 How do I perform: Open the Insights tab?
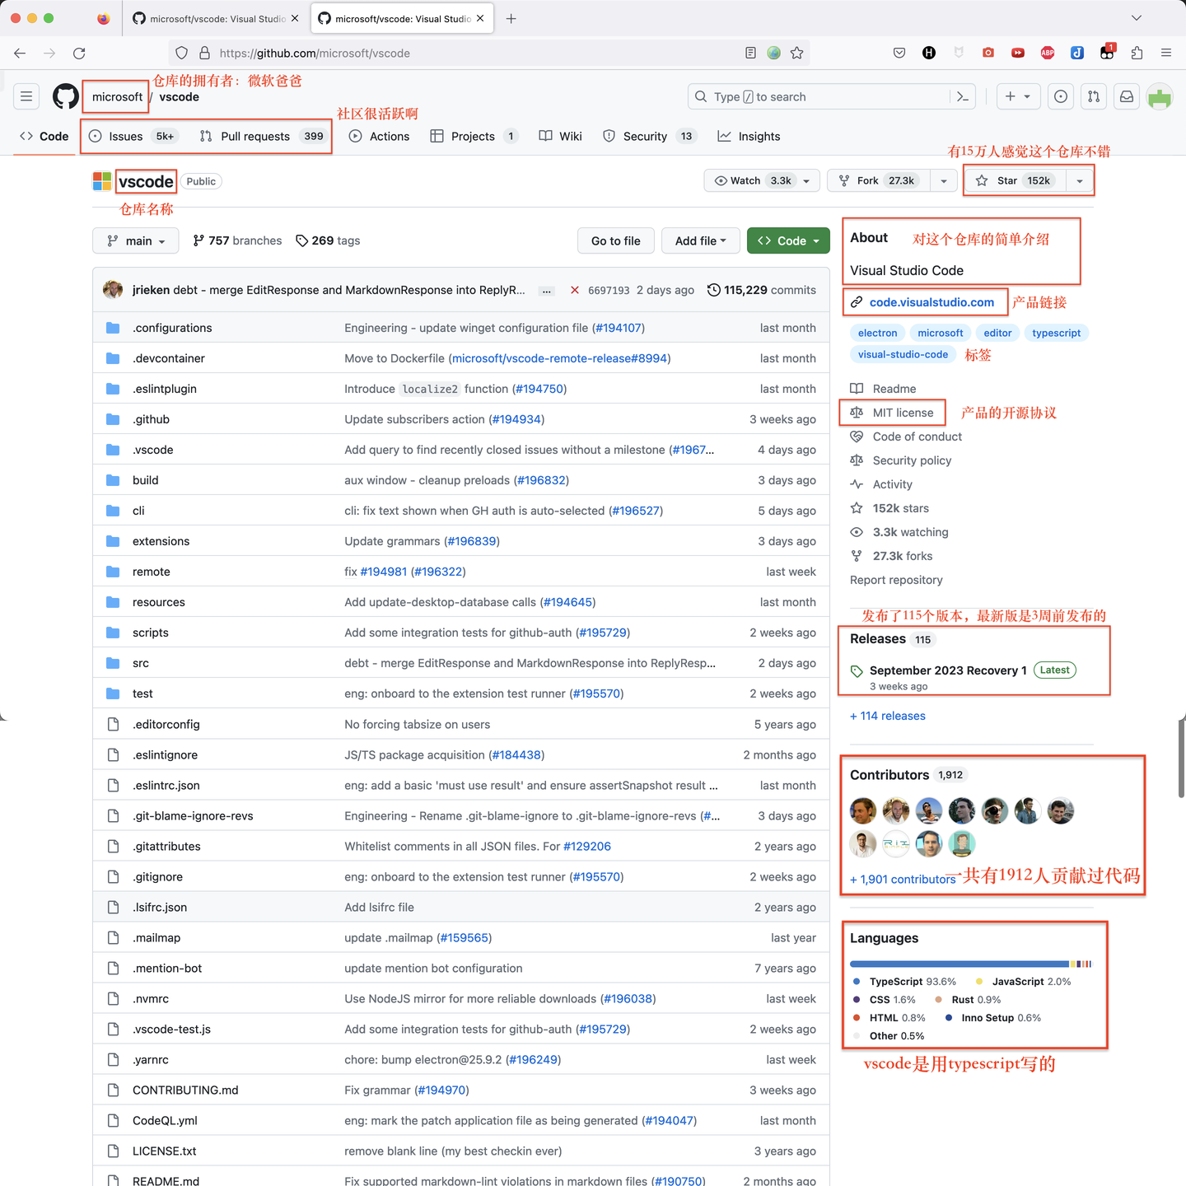(749, 136)
